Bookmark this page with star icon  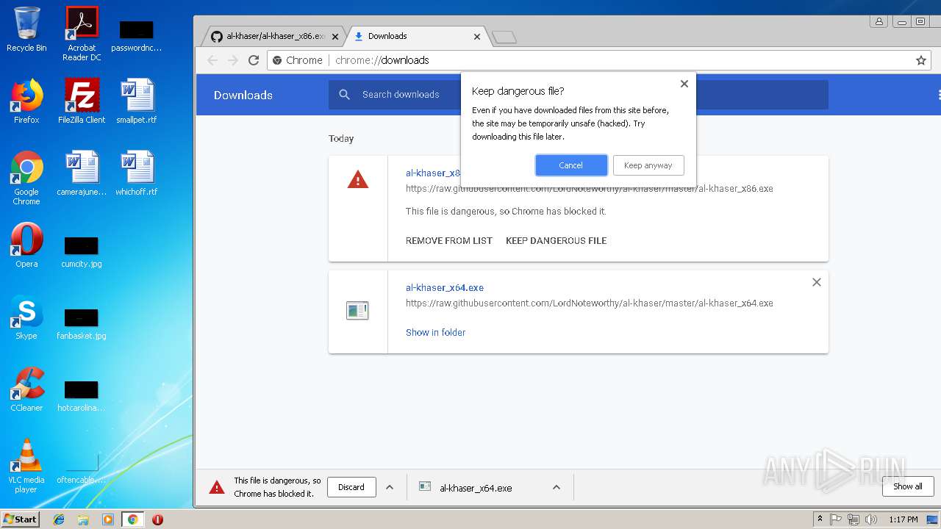[921, 60]
